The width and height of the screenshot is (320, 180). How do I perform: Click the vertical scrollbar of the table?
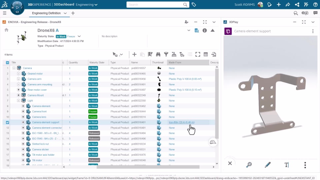pos(217,104)
